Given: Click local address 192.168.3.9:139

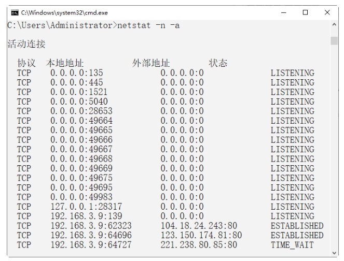Looking at the screenshot, I should pyautogui.click(x=87, y=216).
